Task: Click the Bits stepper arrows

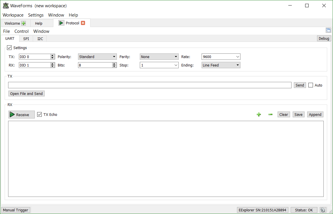Action: point(114,65)
